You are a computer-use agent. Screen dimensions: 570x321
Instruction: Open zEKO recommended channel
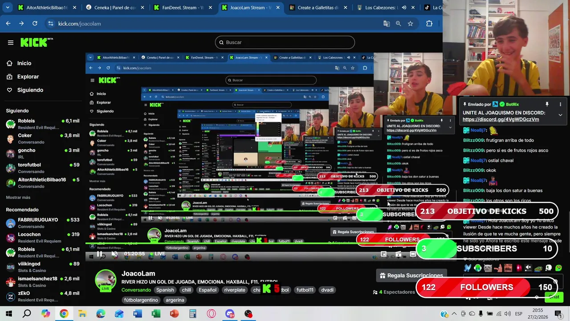[x=43, y=296]
